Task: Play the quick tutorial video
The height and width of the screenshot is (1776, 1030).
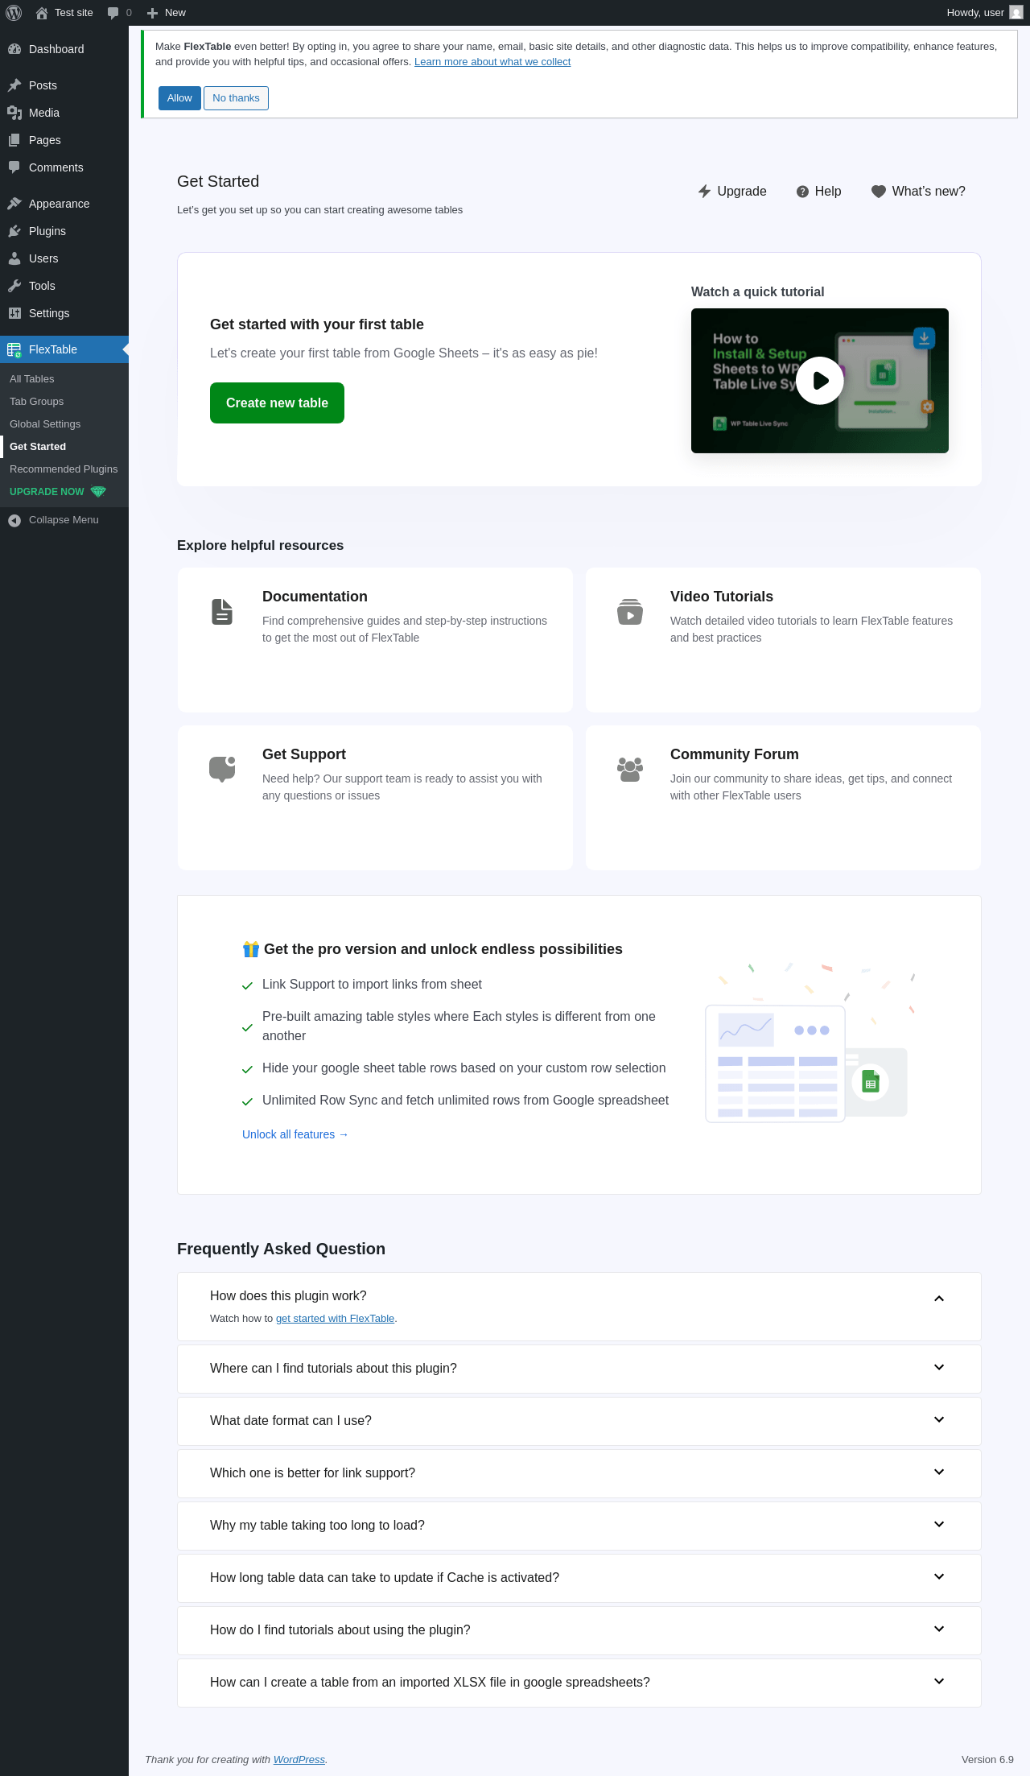Action: [820, 381]
